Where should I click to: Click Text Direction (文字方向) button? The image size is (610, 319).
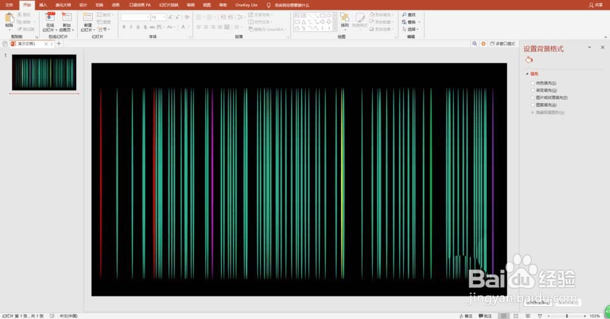pos(260,15)
